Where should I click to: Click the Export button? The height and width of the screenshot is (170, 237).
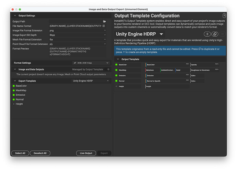[x=104, y=153]
